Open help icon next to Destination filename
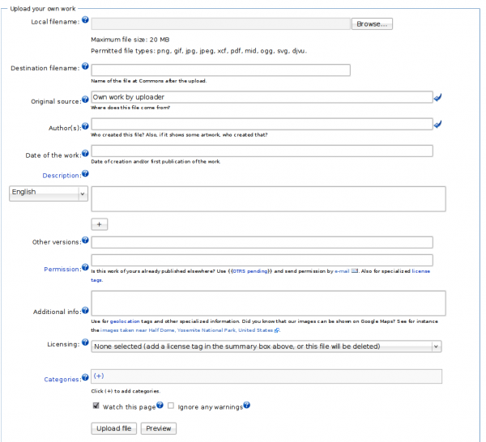 click(85, 66)
